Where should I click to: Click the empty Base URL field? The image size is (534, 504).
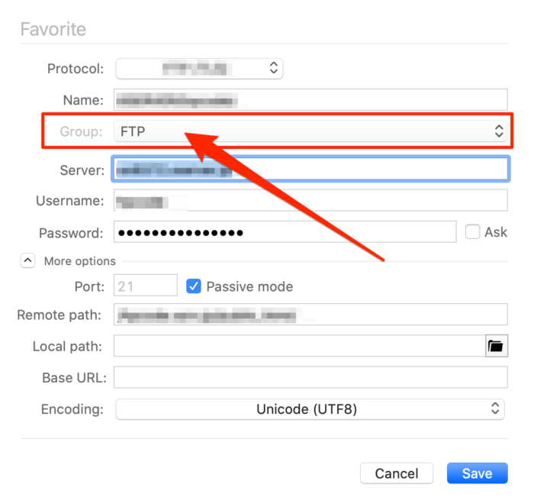(x=310, y=377)
